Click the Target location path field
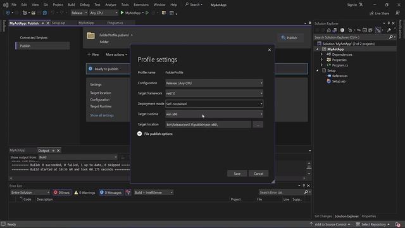 tap(208, 125)
